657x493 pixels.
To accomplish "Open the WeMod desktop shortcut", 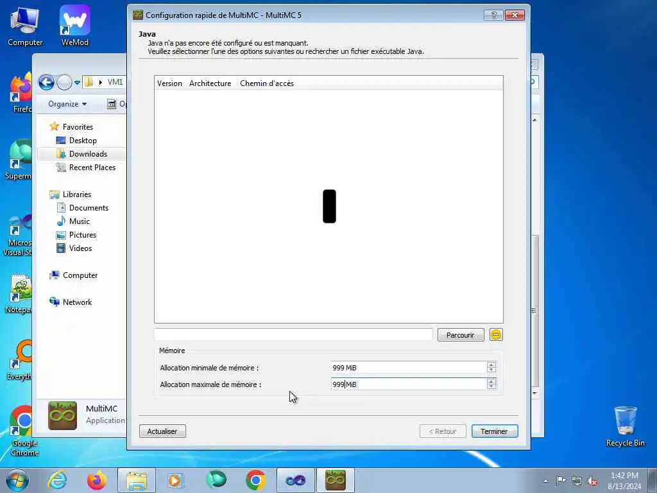I will 74,26.
